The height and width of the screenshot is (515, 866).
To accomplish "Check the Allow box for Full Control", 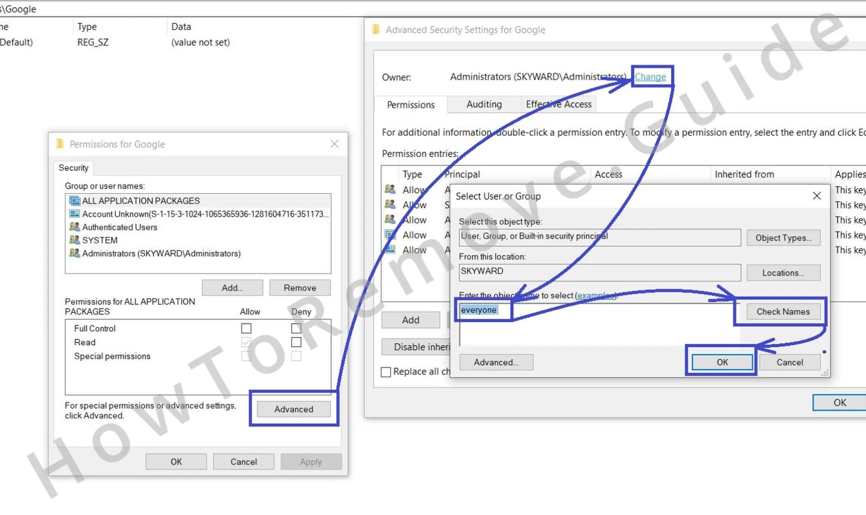I will coord(247,329).
